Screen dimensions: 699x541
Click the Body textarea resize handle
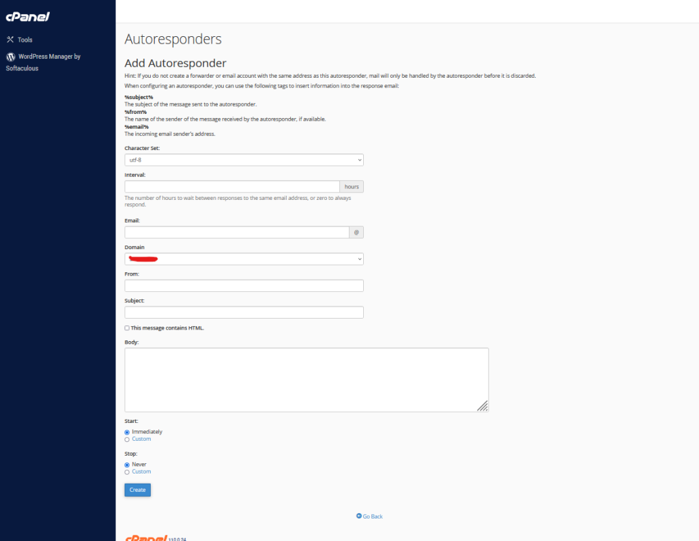[x=482, y=406]
